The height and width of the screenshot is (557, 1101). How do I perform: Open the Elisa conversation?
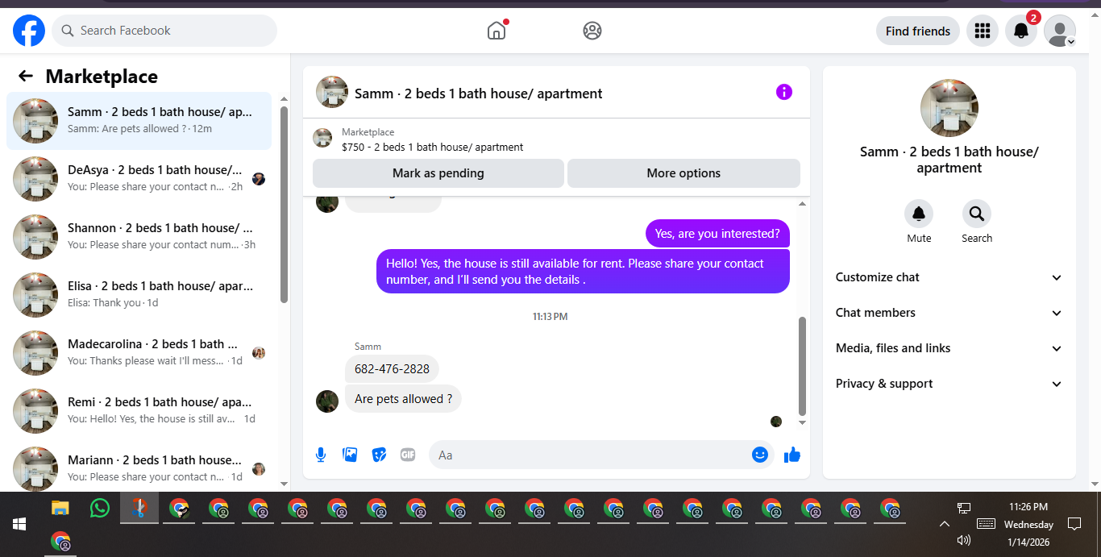click(139, 294)
